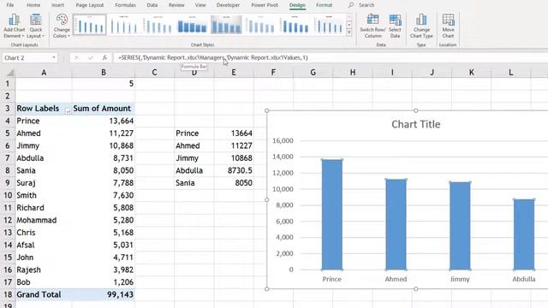Click in the SERIES formula bar
Image resolution: width=548 pixels, height=308 pixels.
(331, 57)
